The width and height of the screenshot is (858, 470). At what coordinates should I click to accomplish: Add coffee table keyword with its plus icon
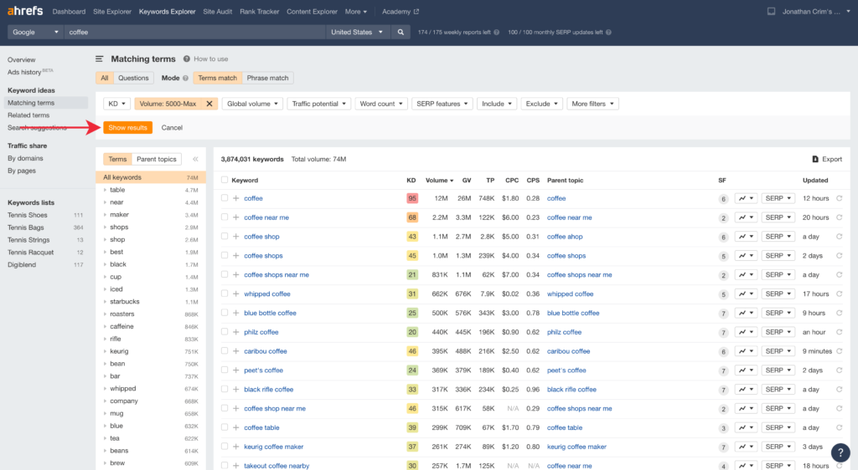coord(235,427)
